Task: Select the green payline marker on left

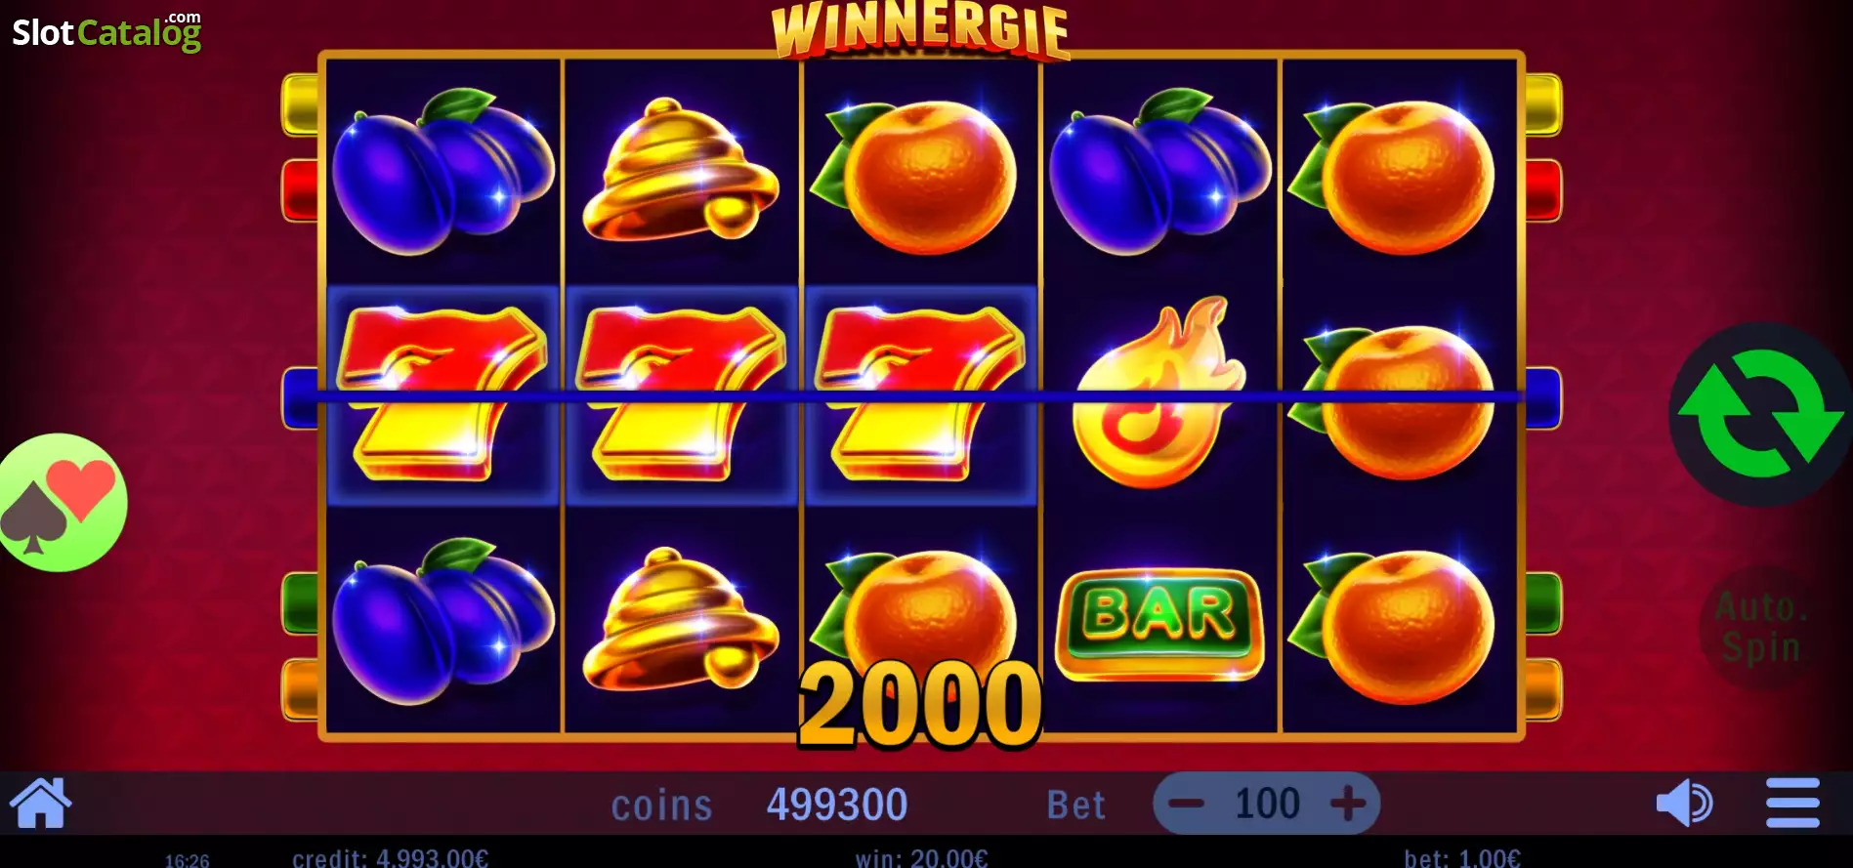Action: pos(300,603)
